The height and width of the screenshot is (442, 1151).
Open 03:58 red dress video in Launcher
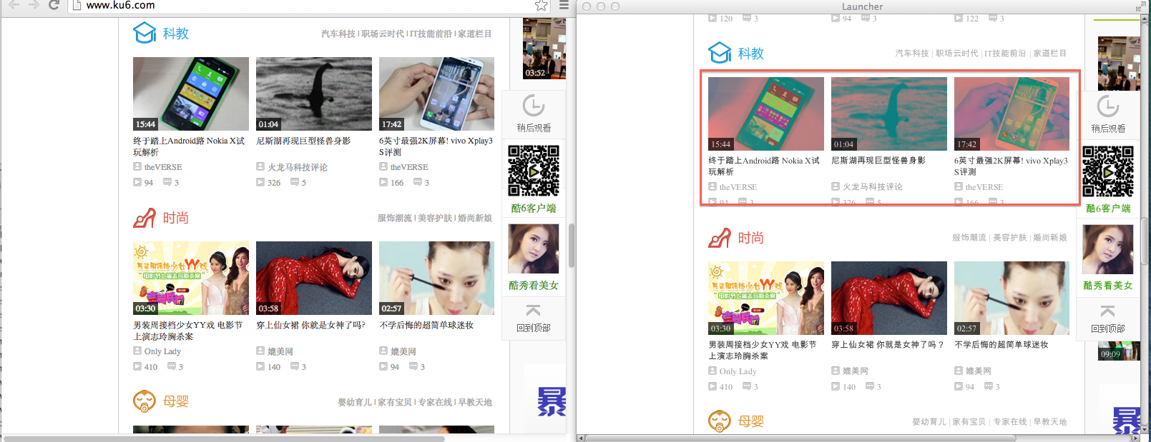[889, 298]
